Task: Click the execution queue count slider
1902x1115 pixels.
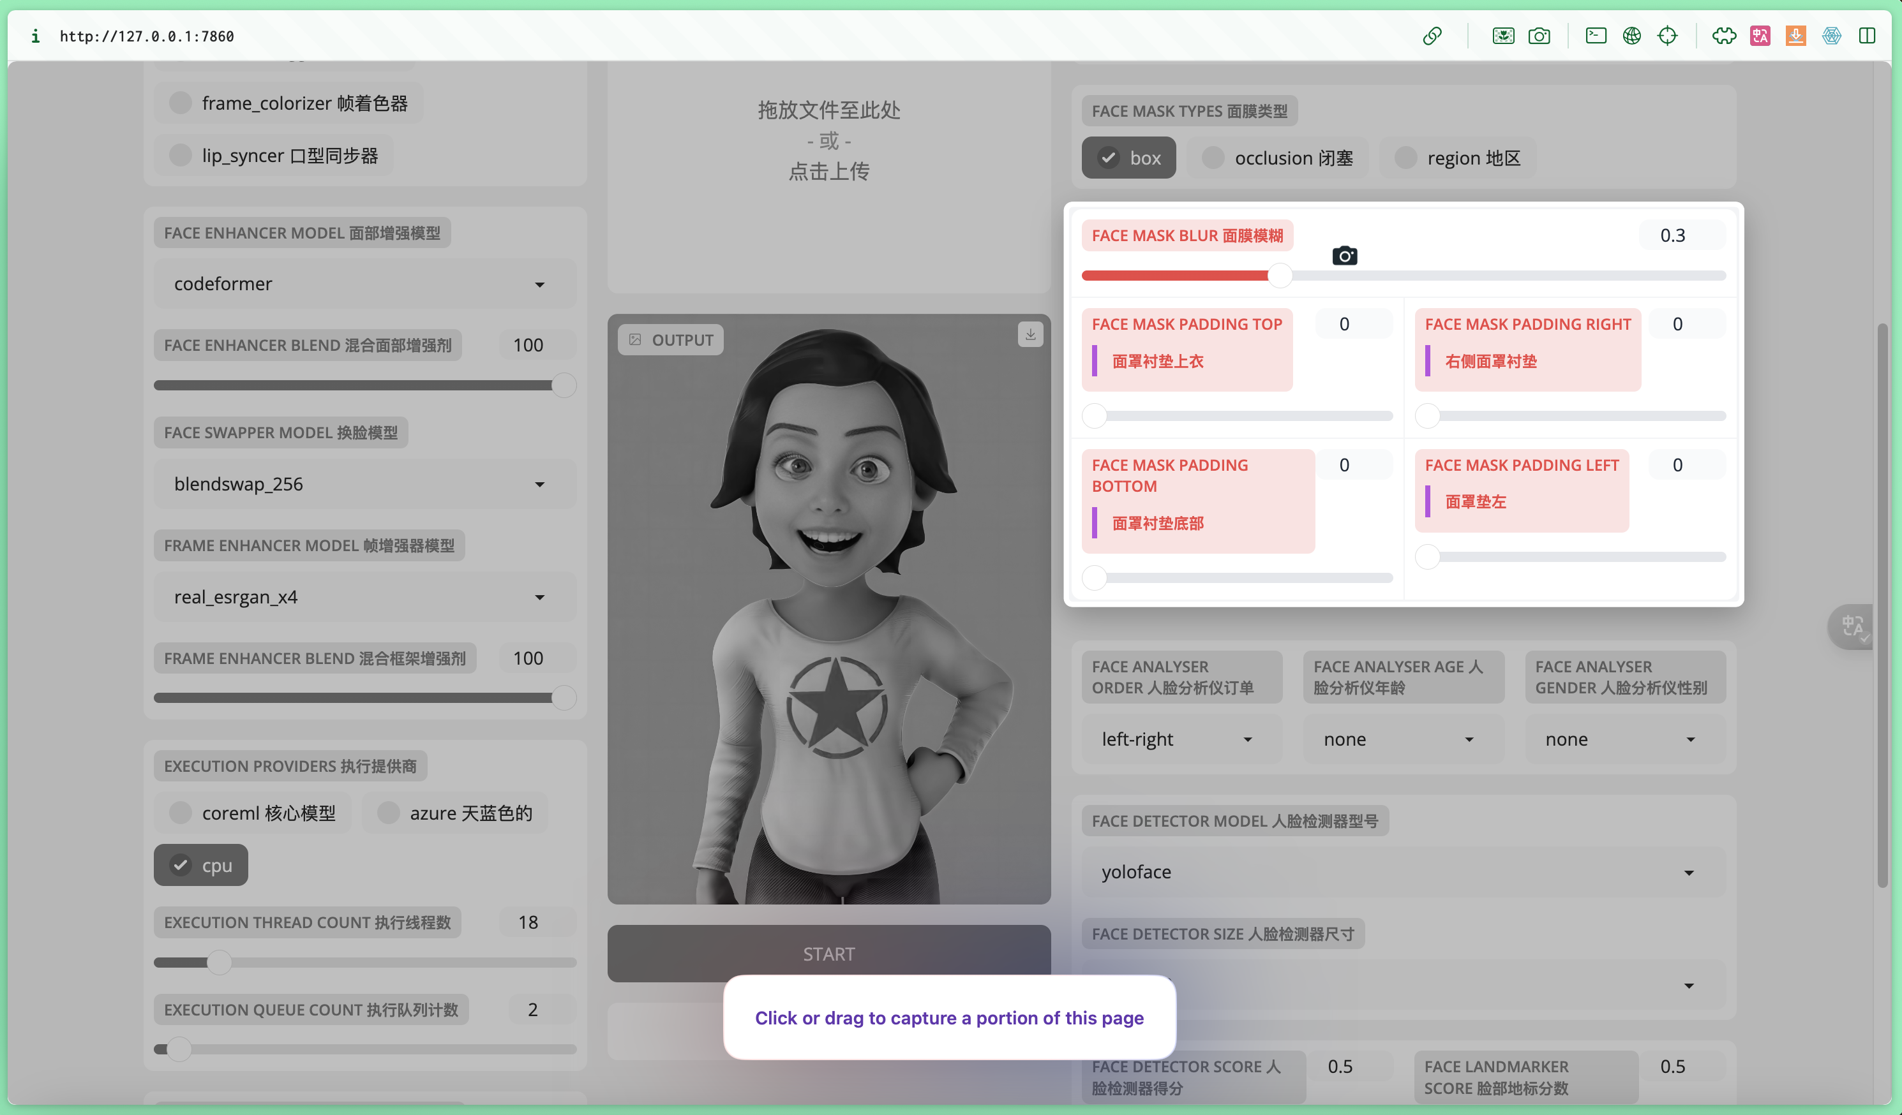Action: tap(365, 1049)
